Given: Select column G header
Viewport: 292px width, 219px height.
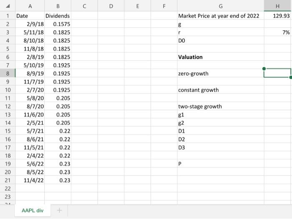Looking at the screenshot, I should pos(221,6).
